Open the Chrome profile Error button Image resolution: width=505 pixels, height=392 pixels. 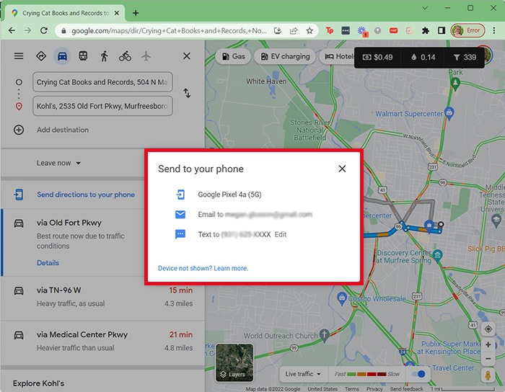pyautogui.click(x=467, y=30)
